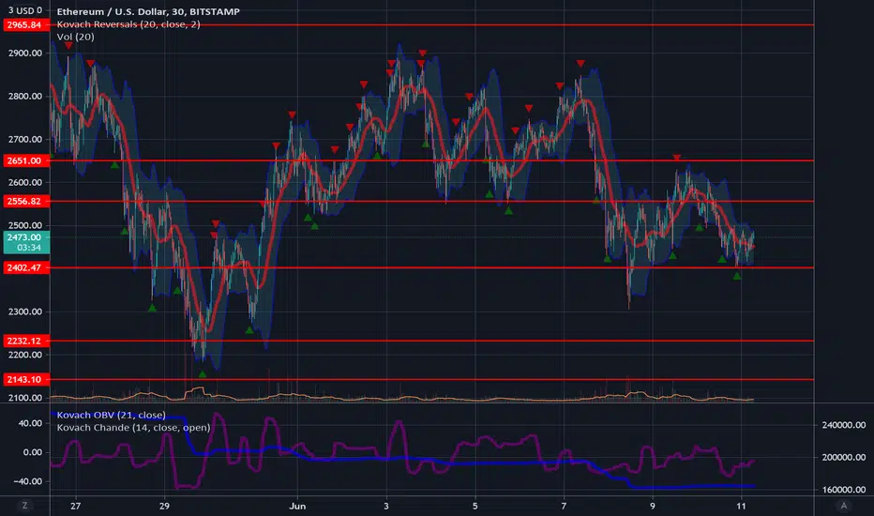Click the 2900.00 price axis label

[25, 53]
